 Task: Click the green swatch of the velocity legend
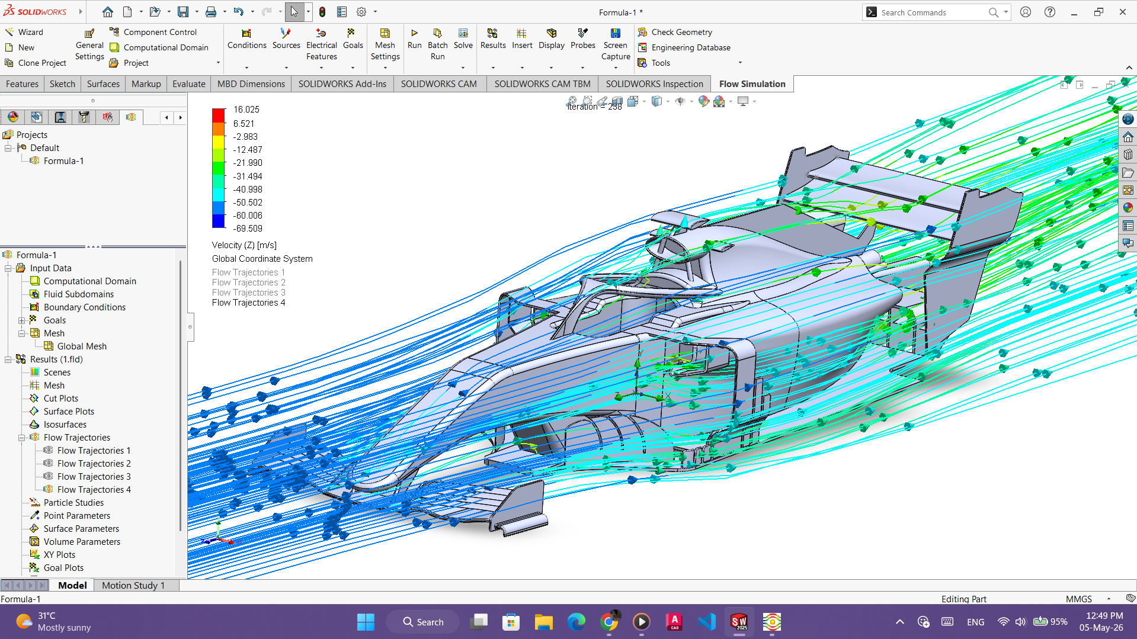219,168
